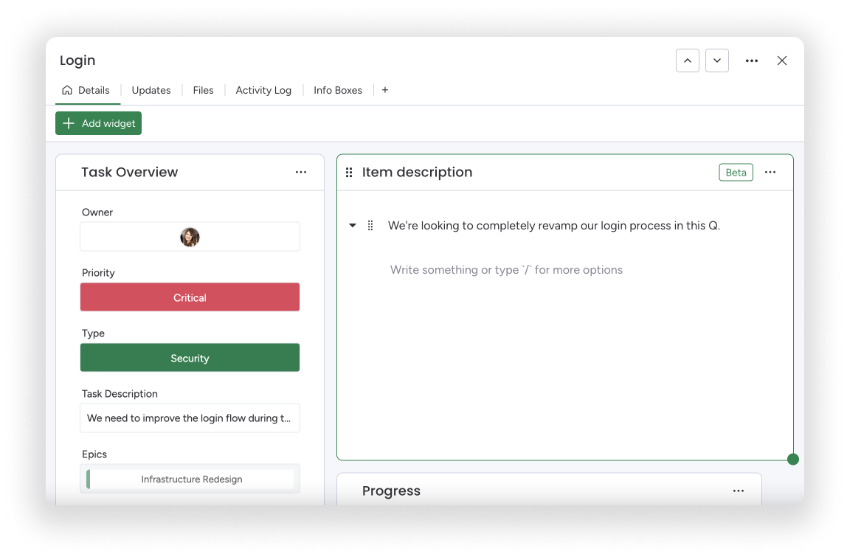Click plus icon to add new tab
Screen dimensions: 847x557
(384, 90)
